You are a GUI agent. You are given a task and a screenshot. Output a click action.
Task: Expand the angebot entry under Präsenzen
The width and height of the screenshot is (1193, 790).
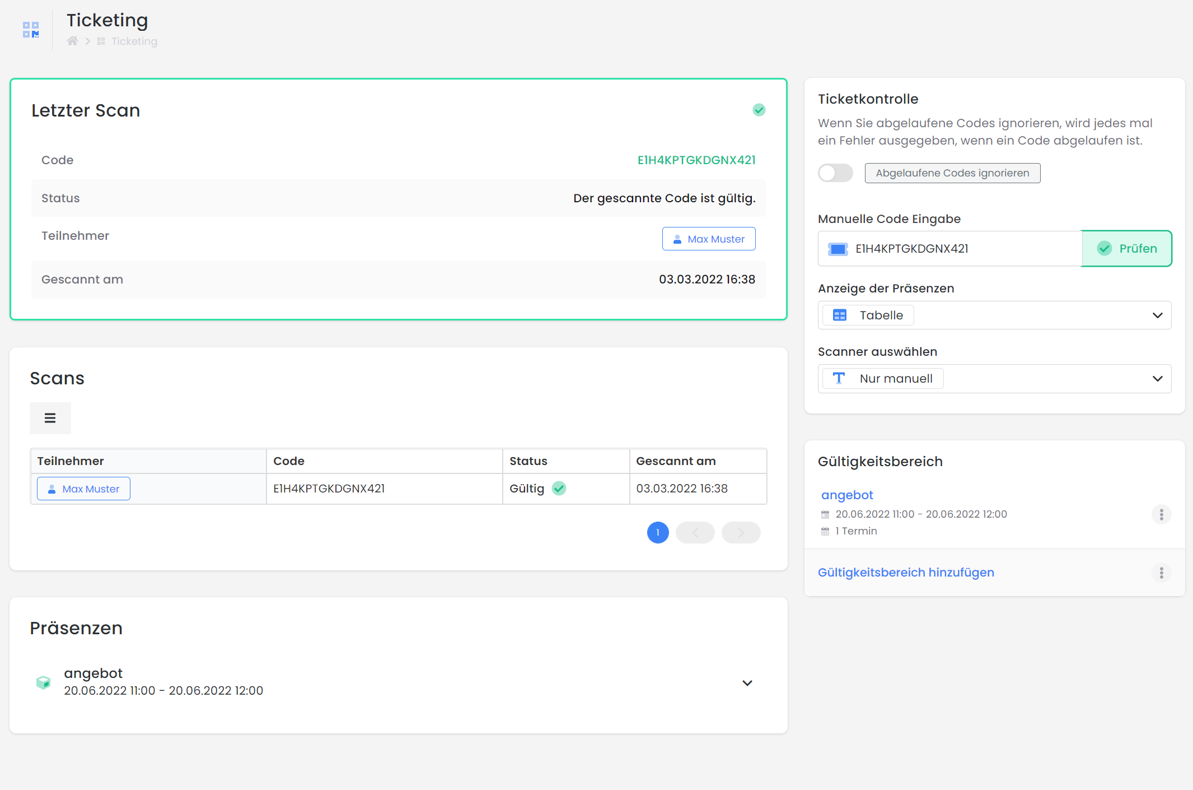[747, 683]
